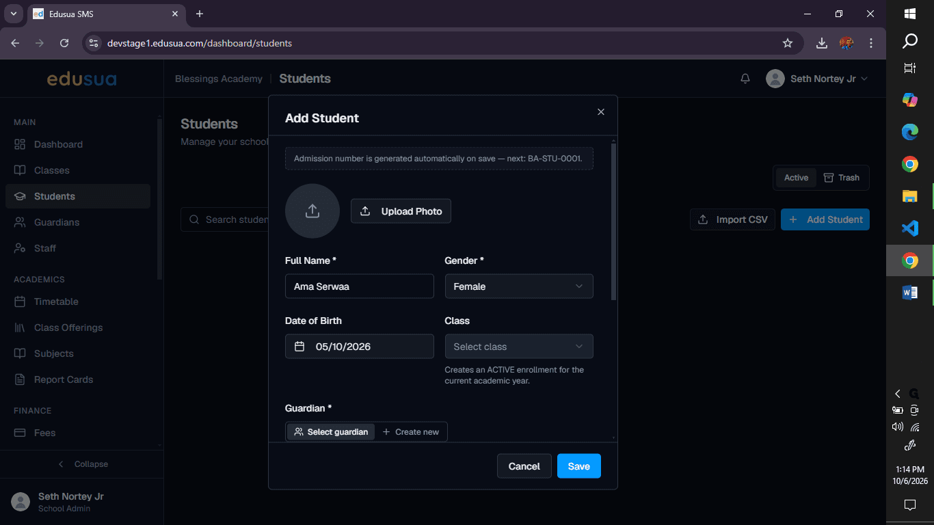934x525 pixels.
Task: Open Chrome's three-dot menu
Action: (x=871, y=43)
